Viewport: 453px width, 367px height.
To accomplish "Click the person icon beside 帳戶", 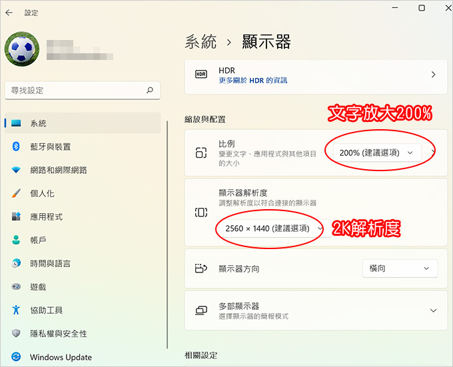I will (x=16, y=240).
